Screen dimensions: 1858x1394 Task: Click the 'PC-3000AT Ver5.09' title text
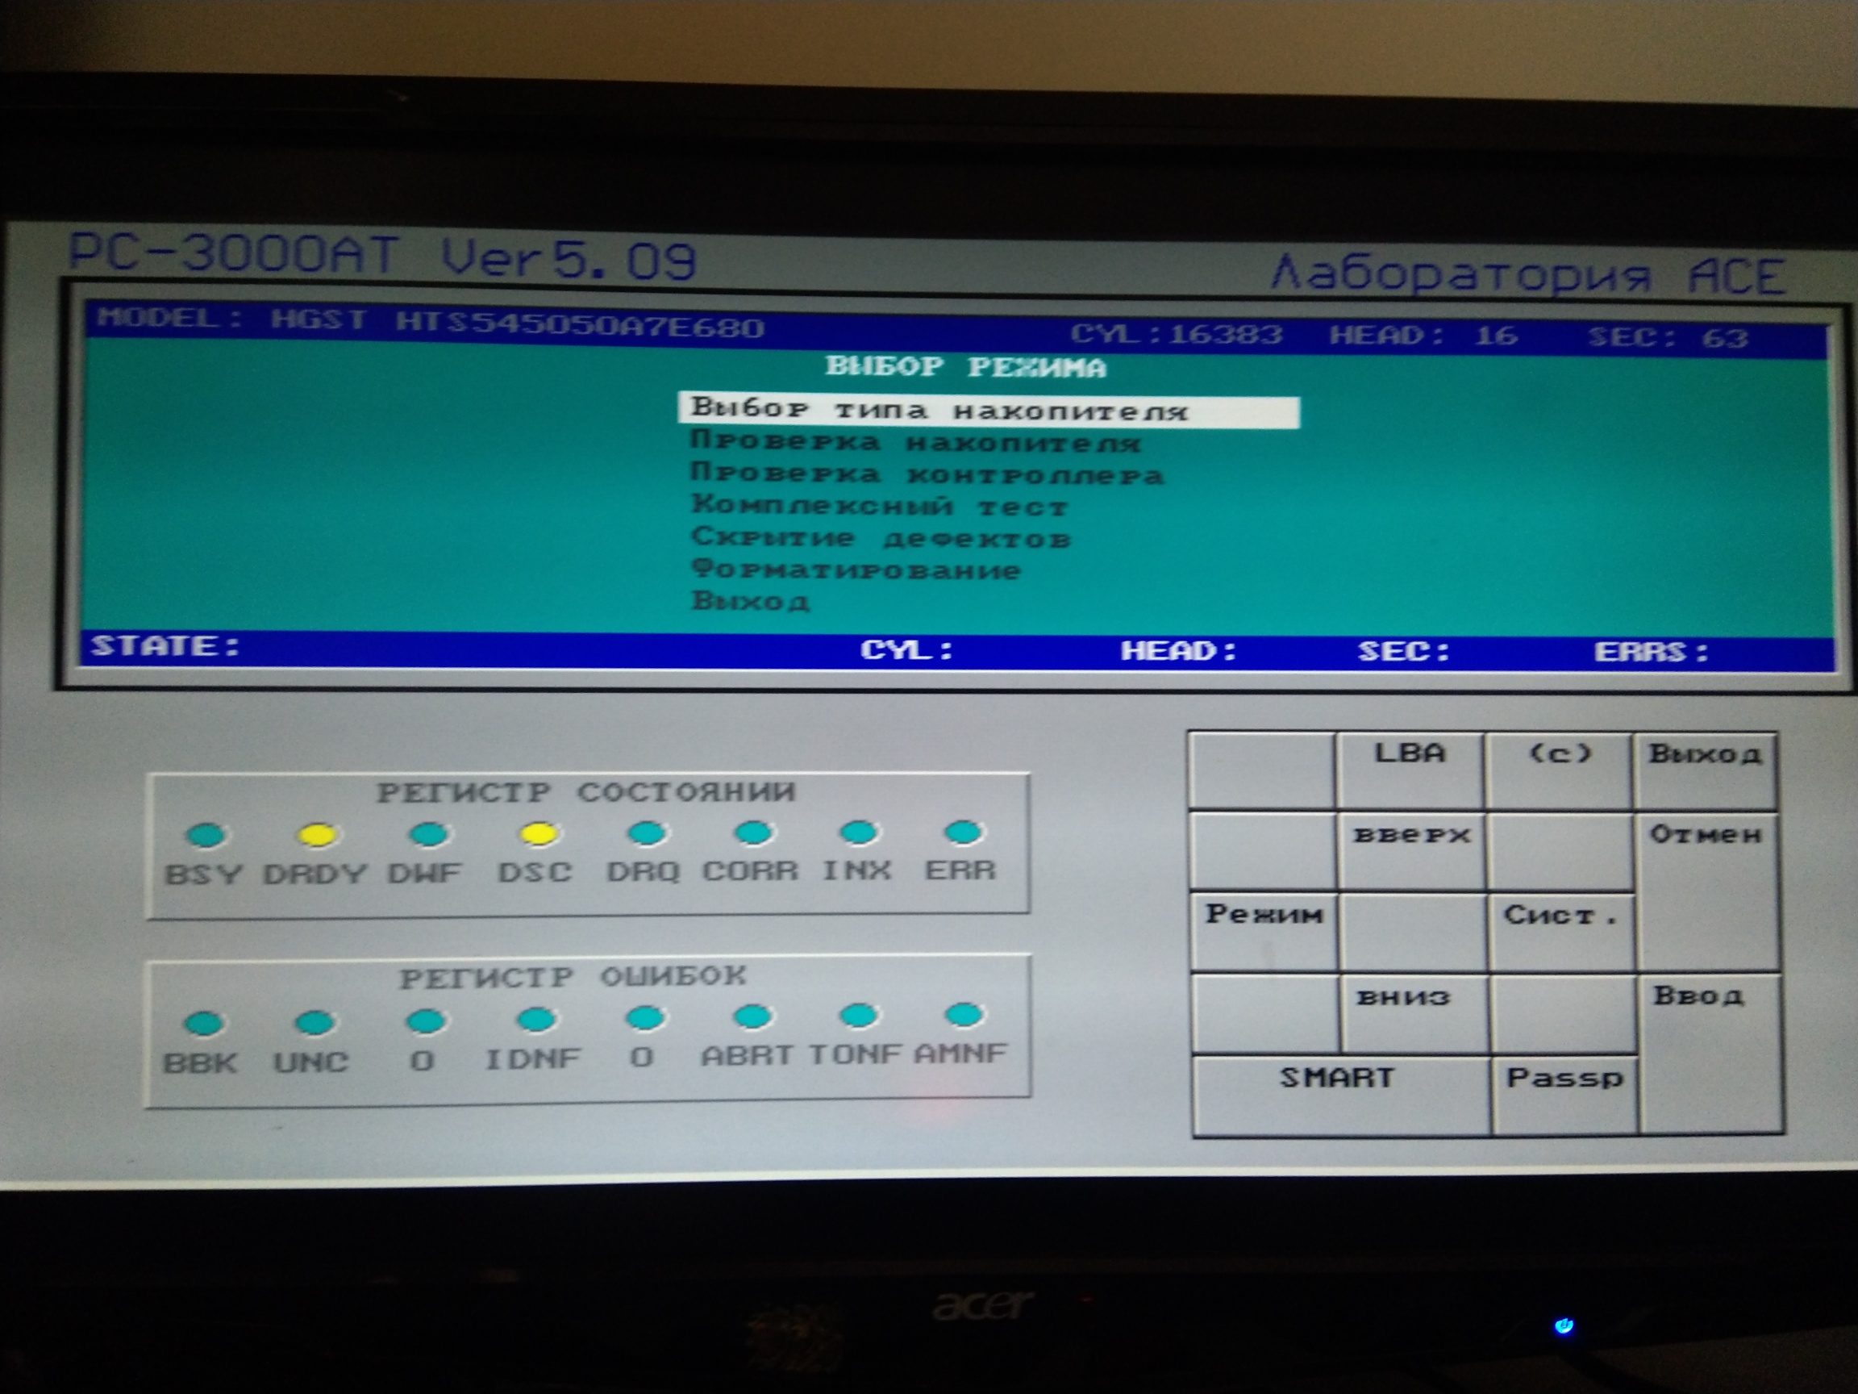(x=382, y=257)
